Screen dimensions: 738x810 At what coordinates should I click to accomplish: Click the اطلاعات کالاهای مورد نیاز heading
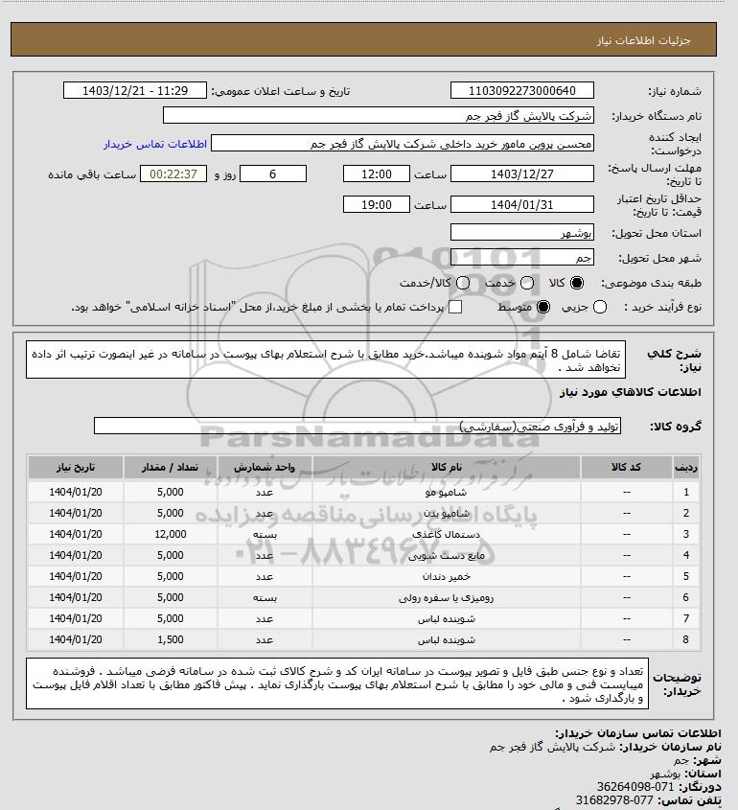(x=631, y=392)
